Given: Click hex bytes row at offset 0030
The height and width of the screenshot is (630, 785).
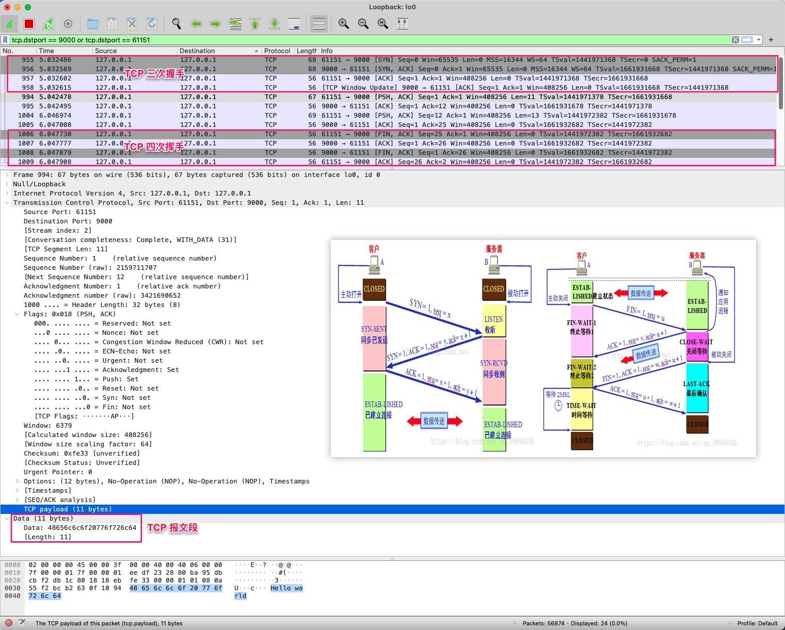Looking at the screenshot, I should coord(125,588).
